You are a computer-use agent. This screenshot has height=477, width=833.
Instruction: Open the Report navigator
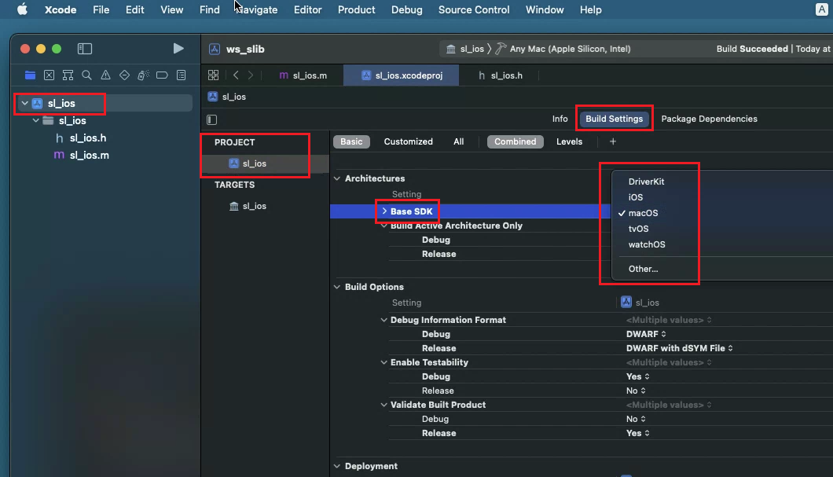pyautogui.click(x=182, y=75)
